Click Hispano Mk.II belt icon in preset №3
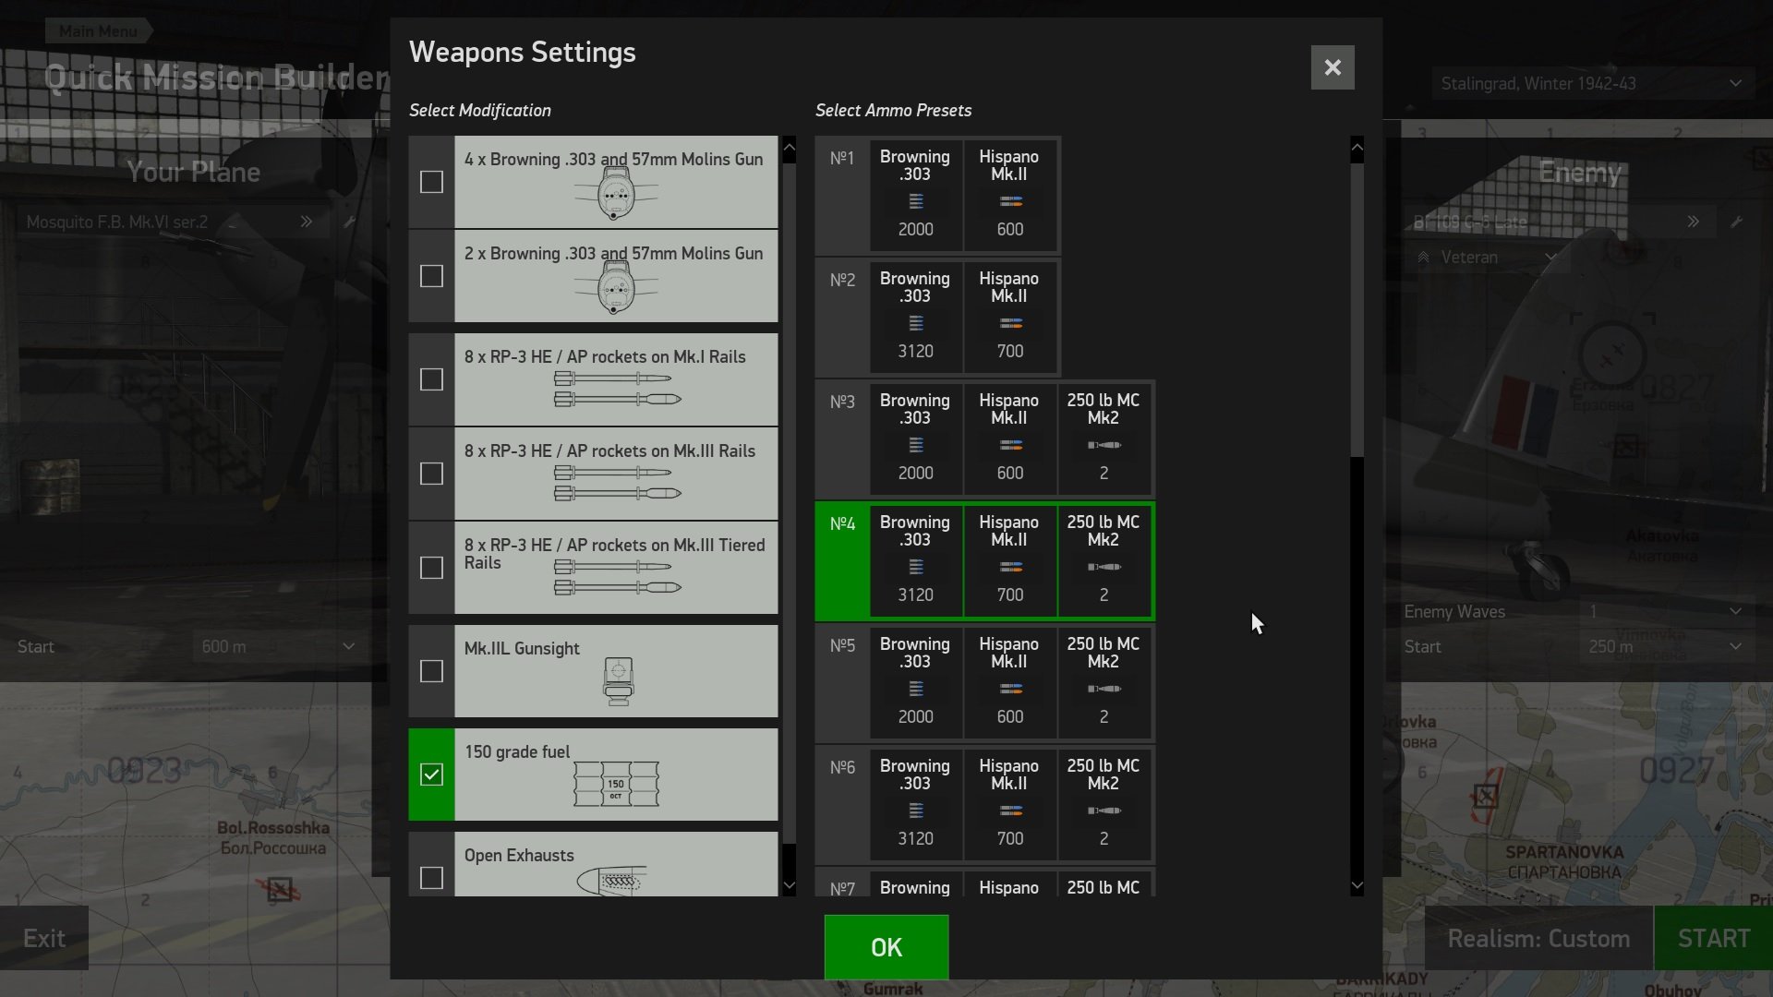This screenshot has height=997, width=1773. coord(1010,445)
